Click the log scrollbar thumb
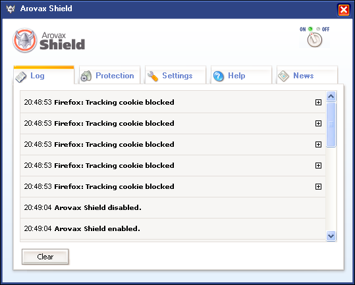 [331, 124]
